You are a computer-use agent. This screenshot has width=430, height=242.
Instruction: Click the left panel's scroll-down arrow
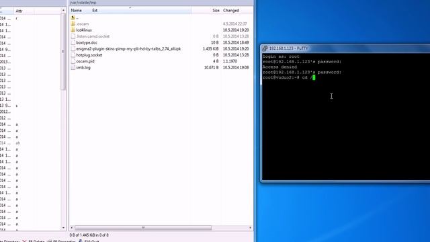[x=63, y=228]
